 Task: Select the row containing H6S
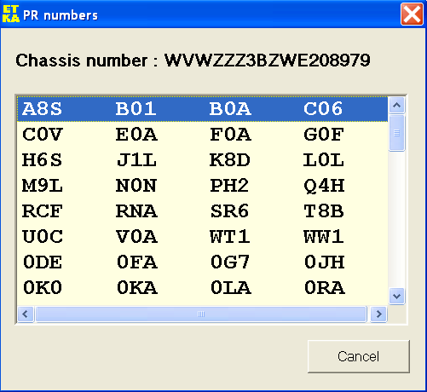[202, 160]
